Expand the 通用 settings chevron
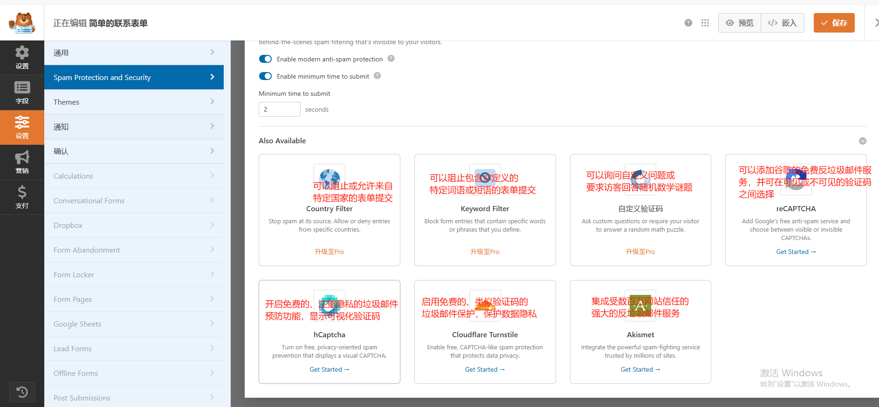 (x=212, y=53)
